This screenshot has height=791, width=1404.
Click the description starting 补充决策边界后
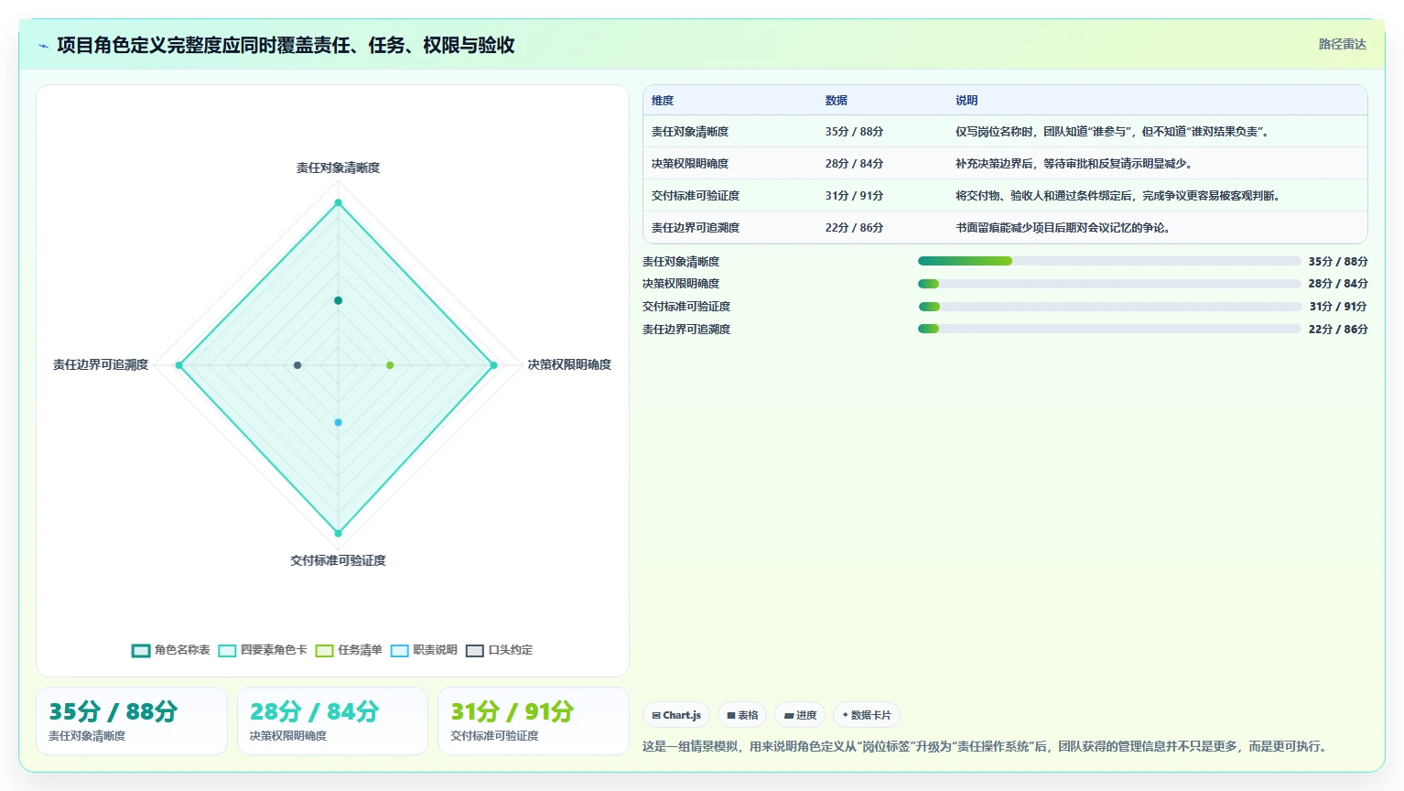click(1075, 164)
